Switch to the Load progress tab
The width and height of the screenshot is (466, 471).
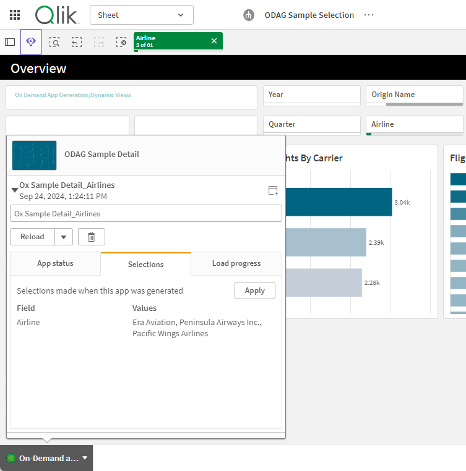click(x=236, y=263)
